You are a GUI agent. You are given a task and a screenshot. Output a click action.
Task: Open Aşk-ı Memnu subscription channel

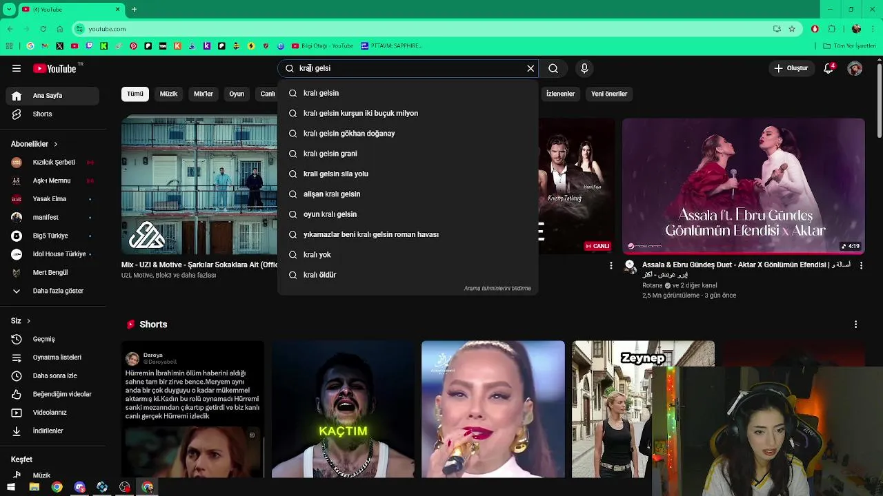(x=52, y=180)
